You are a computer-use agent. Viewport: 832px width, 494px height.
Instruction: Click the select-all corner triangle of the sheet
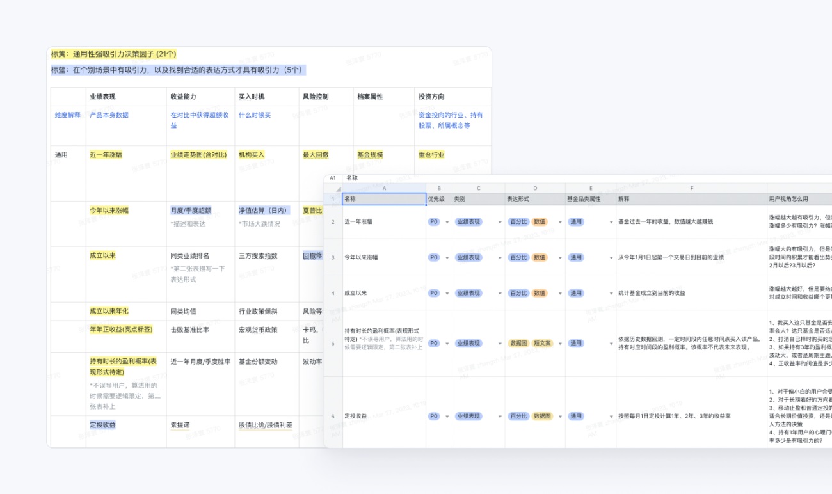click(x=337, y=189)
